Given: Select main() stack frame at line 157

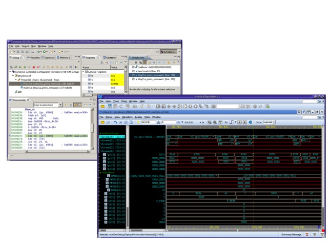Looking at the screenshot, I should (x=46, y=88).
